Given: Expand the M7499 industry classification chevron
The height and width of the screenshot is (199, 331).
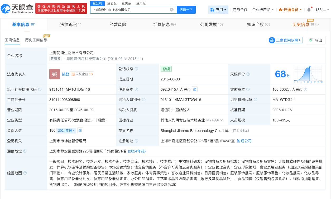Looking at the screenshot, I should tap(222, 120).
